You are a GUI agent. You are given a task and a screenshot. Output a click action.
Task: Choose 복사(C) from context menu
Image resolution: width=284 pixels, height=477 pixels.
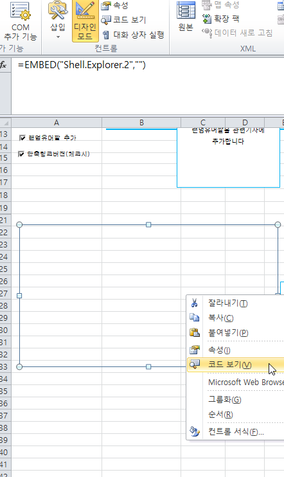click(236, 318)
